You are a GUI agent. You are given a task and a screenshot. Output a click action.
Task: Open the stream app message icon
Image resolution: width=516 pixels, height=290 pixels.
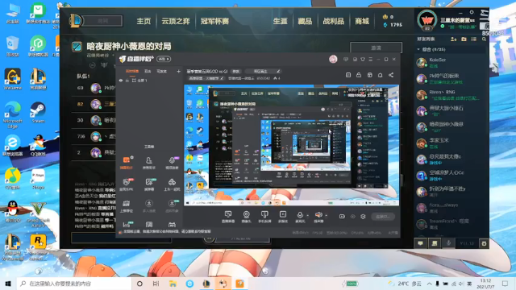pyautogui.click(x=346, y=59)
